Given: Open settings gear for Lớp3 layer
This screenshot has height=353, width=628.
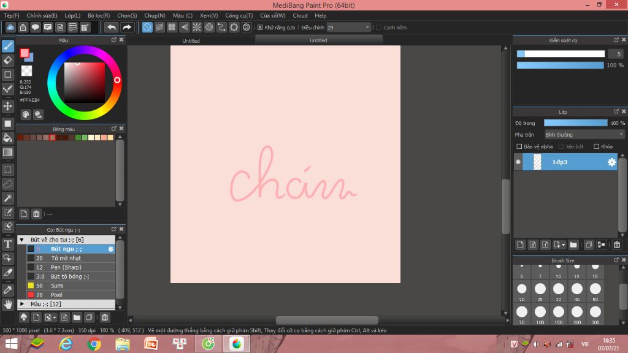Looking at the screenshot, I should pyautogui.click(x=611, y=162).
